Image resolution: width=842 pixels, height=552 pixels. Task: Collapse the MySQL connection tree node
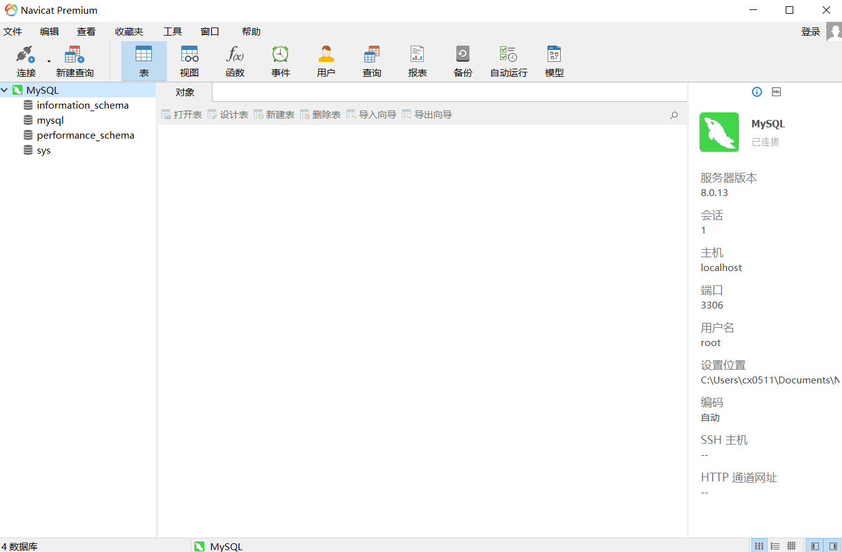pos(5,91)
